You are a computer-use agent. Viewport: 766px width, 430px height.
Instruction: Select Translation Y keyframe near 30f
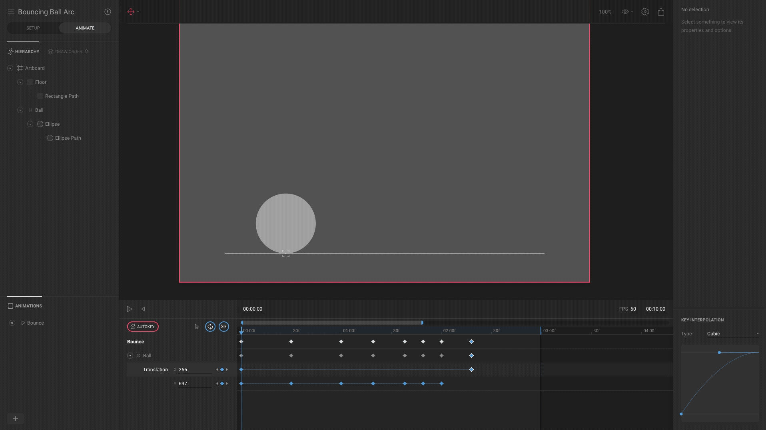click(291, 384)
